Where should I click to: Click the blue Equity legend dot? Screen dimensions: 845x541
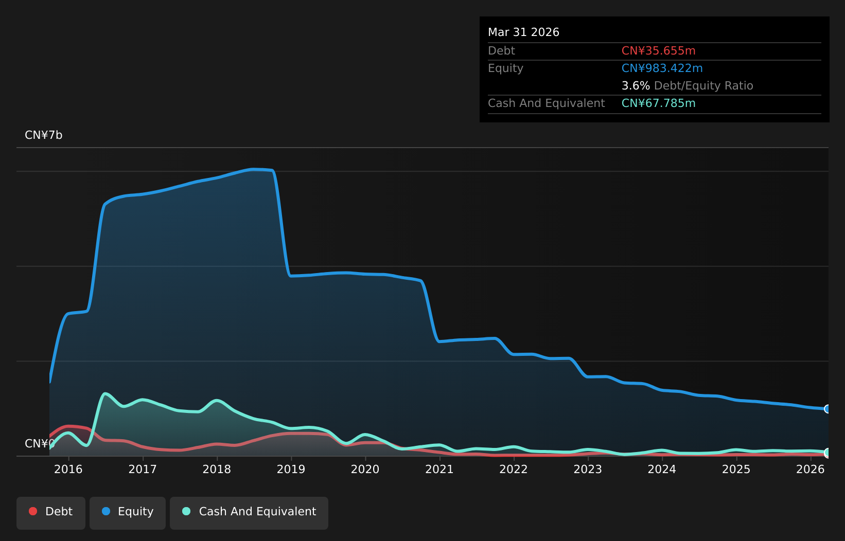[x=106, y=511]
